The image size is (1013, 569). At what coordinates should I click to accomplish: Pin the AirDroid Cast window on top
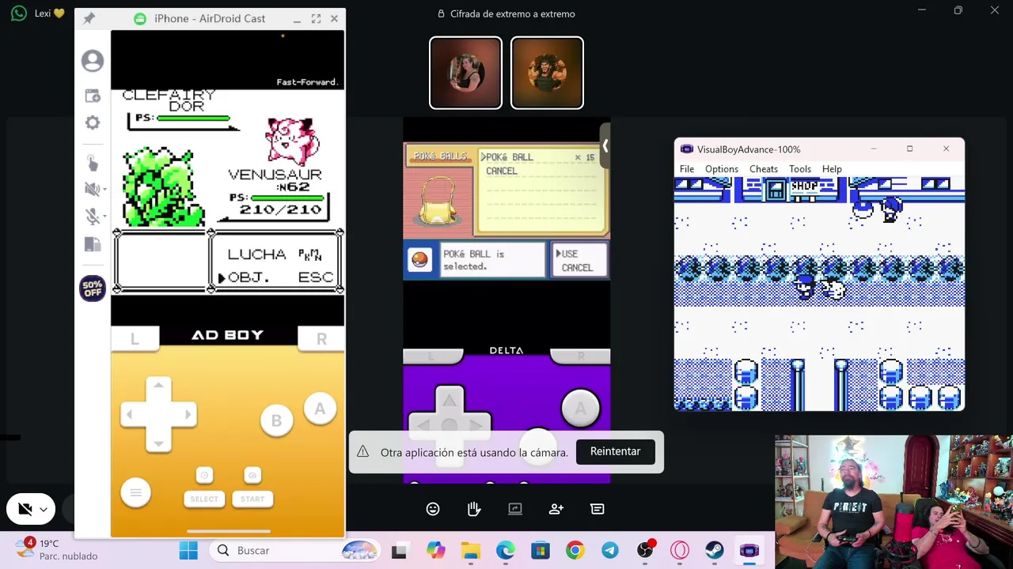(x=89, y=18)
